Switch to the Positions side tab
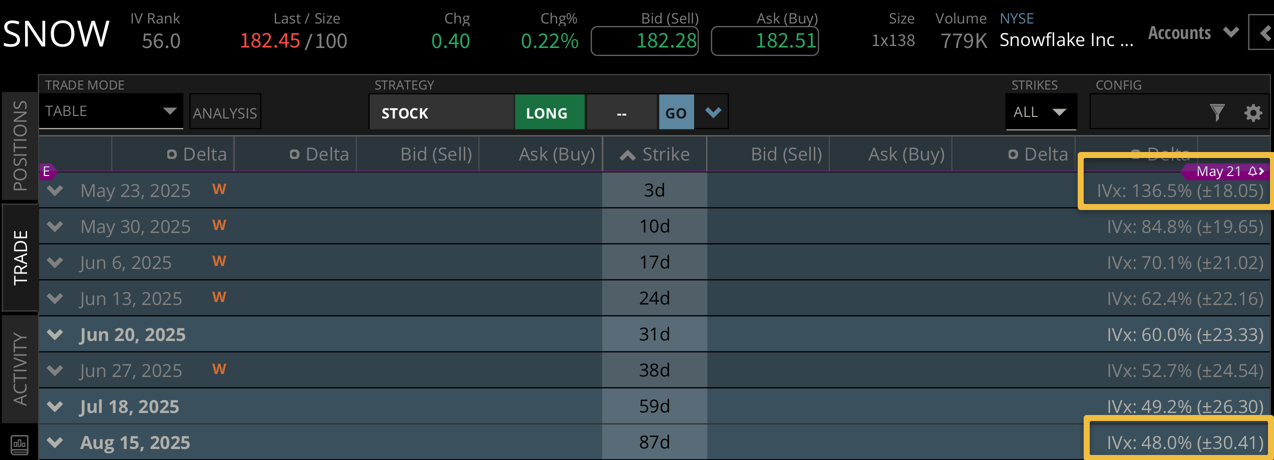 [20, 145]
